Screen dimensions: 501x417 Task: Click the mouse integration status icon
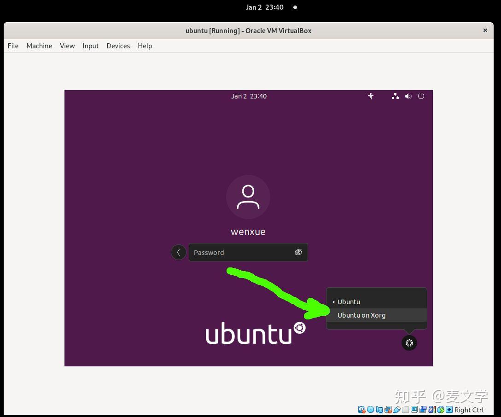pos(441,410)
